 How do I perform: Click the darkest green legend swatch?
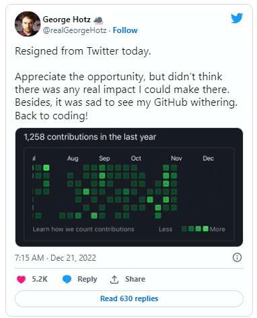(184, 229)
